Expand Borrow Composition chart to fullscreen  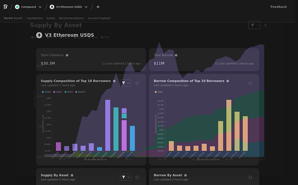[250, 83]
